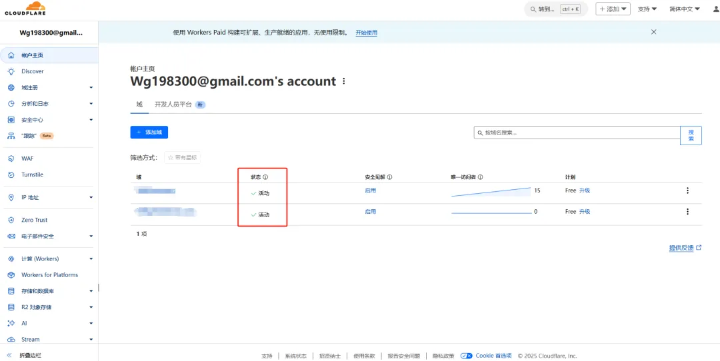Click the status column info icon
720x361 pixels.
click(265, 177)
